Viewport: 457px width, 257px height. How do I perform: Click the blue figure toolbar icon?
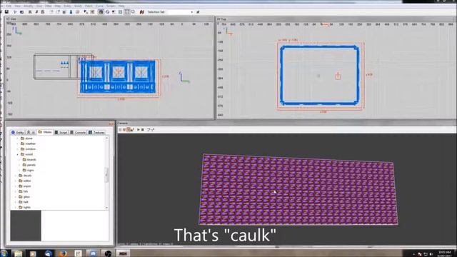pyautogui.click(x=71, y=12)
